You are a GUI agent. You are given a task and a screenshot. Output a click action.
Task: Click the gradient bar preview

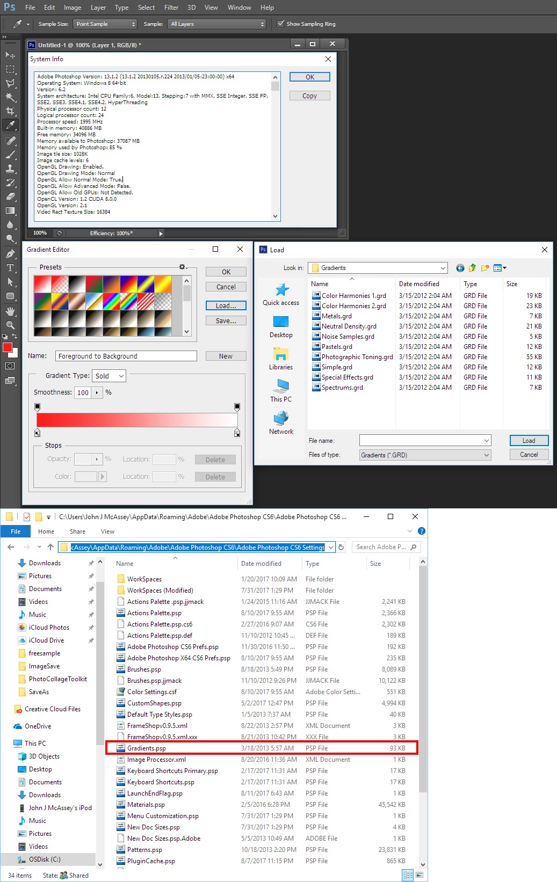click(137, 420)
